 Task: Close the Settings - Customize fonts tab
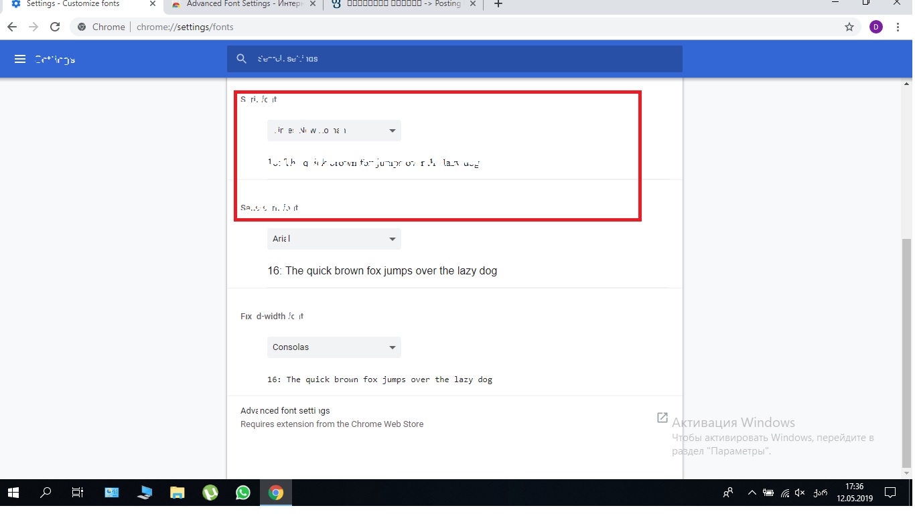click(x=153, y=4)
